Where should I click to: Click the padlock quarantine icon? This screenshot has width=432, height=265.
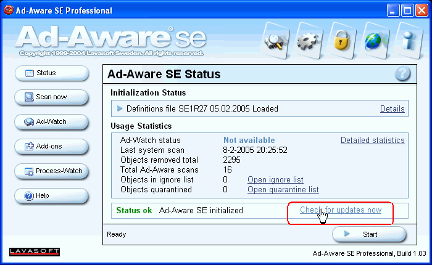(x=341, y=41)
